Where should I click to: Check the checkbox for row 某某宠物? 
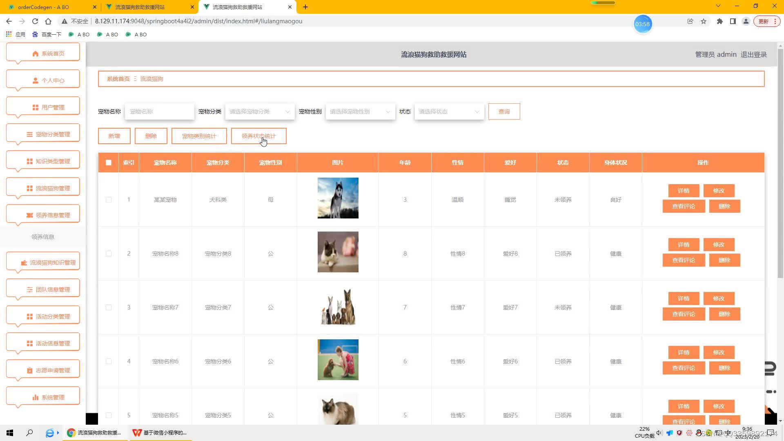[x=109, y=200]
